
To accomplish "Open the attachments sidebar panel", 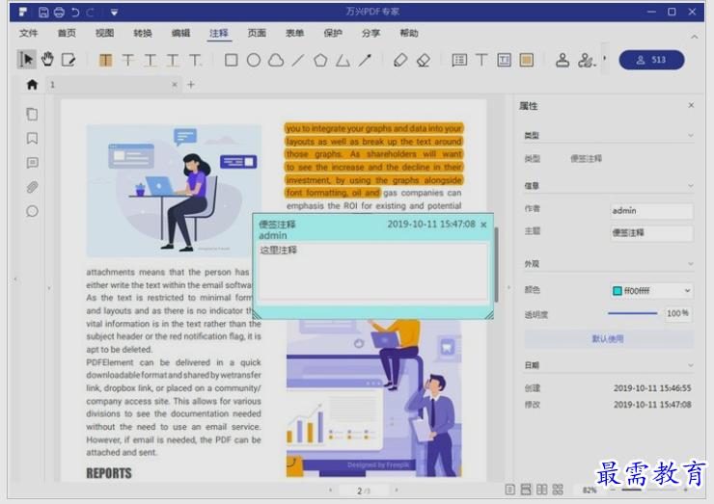I will click(33, 187).
